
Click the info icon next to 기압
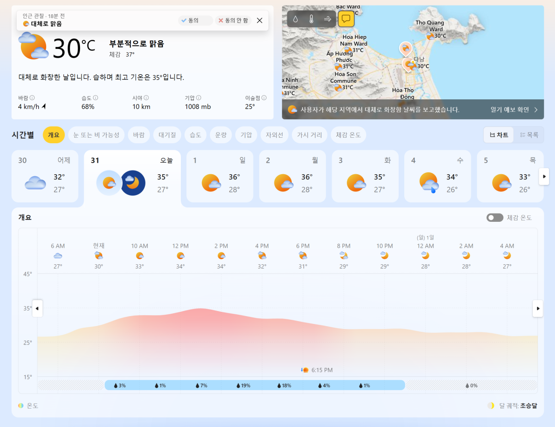pyautogui.click(x=199, y=98)
